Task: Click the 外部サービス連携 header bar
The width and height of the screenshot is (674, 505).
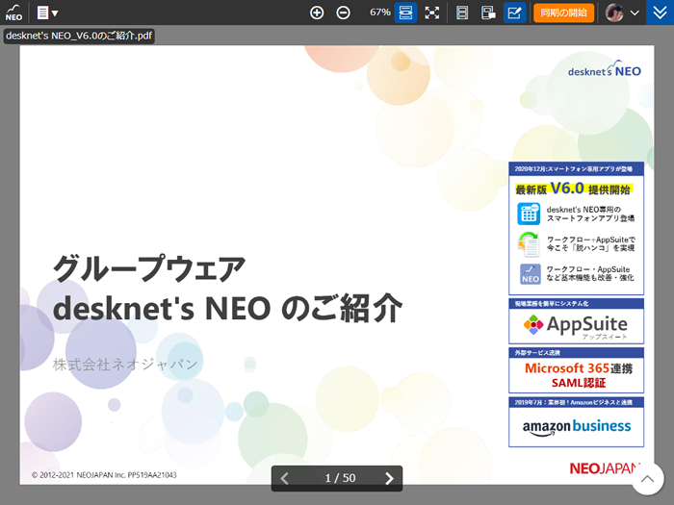Action: [x=576, y=353]
